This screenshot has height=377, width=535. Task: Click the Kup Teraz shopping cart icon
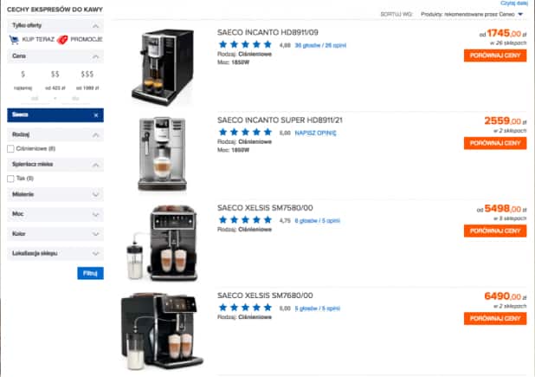[x=14, y=40]
